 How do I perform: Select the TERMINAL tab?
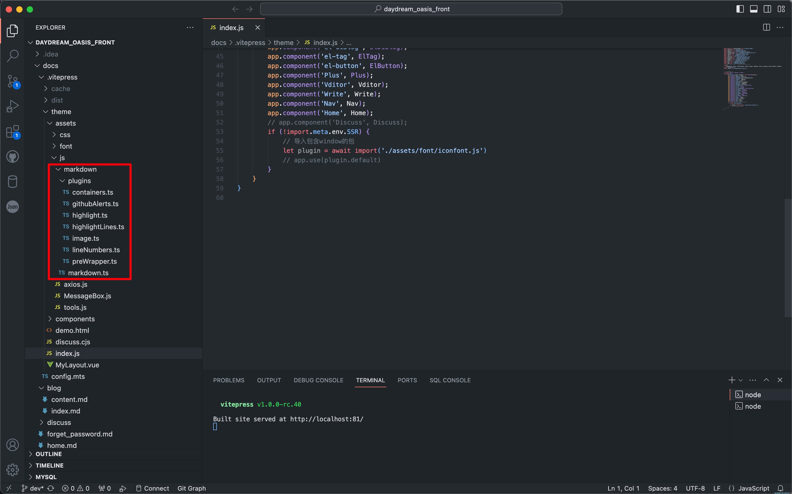[370, 380]
